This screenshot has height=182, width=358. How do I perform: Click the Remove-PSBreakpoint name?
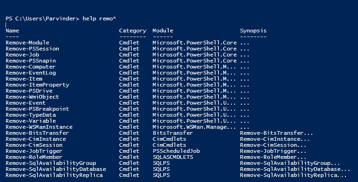pyautogui.click(x=38, y=109)
